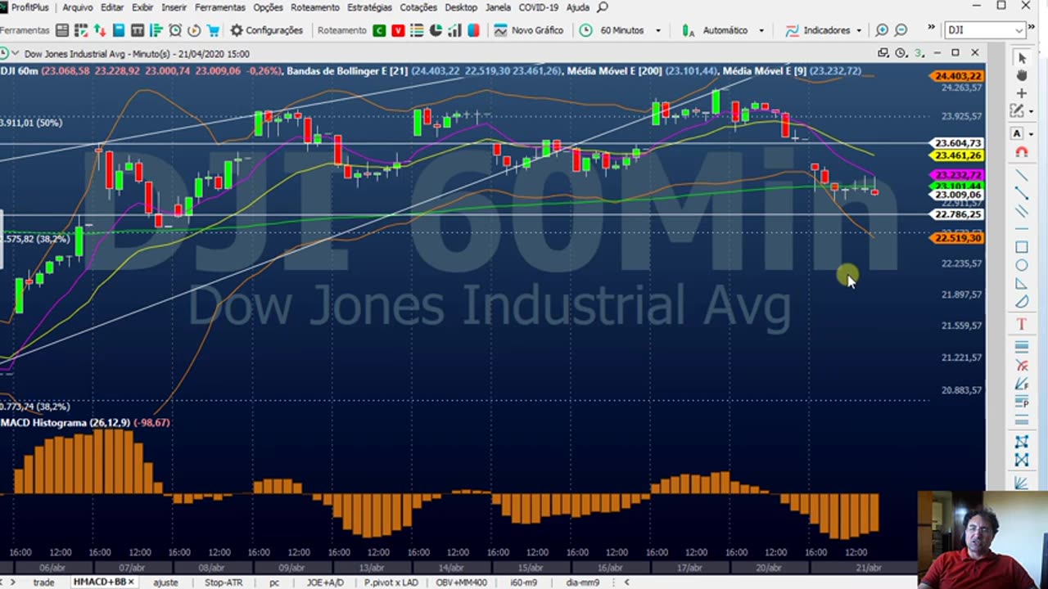Click the orange 24.403,22 price label

click(x=957, y=76)
